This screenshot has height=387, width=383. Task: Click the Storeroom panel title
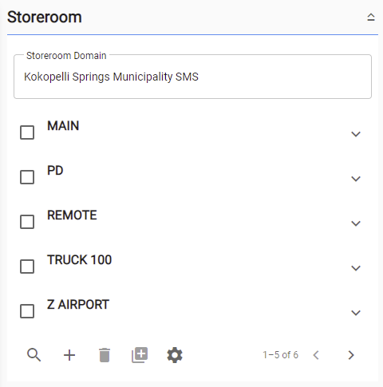(x=45, y=18)
